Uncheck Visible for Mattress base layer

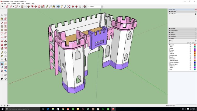[190, 55]
